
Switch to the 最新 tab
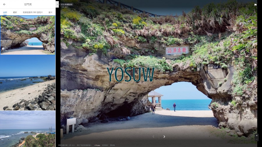(x=15, y=12)
